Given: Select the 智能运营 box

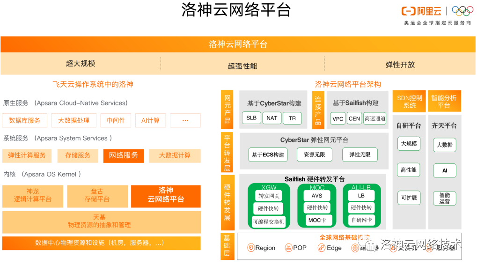Looking at the screenshot, I should coord(445,198).
